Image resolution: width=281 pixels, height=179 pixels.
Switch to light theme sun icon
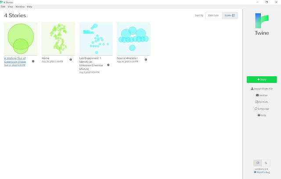(258, 163)
